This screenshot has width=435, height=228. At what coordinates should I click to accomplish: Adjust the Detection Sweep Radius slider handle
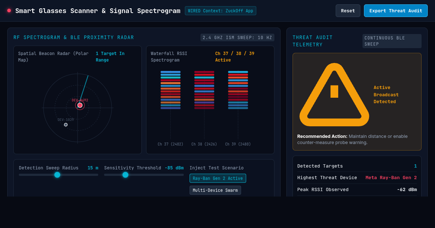pyautogui.click(x=57, y=175)
